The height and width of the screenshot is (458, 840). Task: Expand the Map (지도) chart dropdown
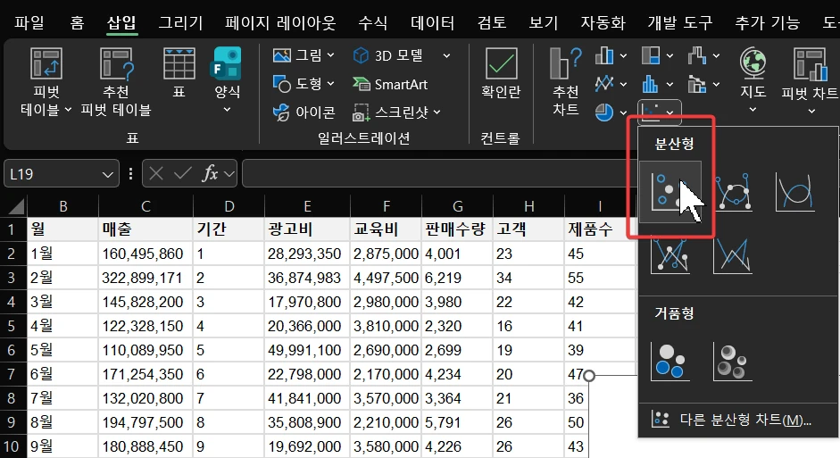(753, 110)
